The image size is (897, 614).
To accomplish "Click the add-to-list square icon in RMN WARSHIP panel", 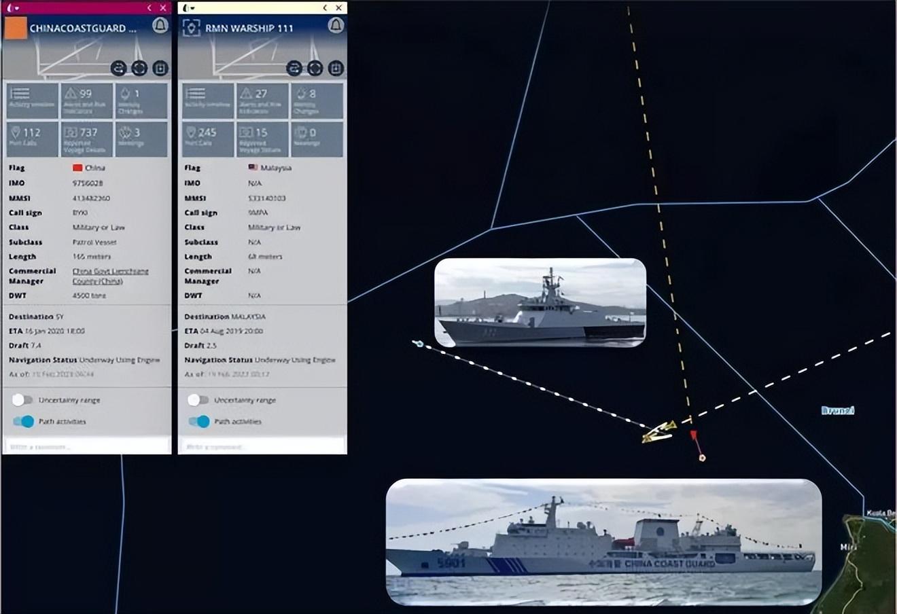I will (336, 68).
